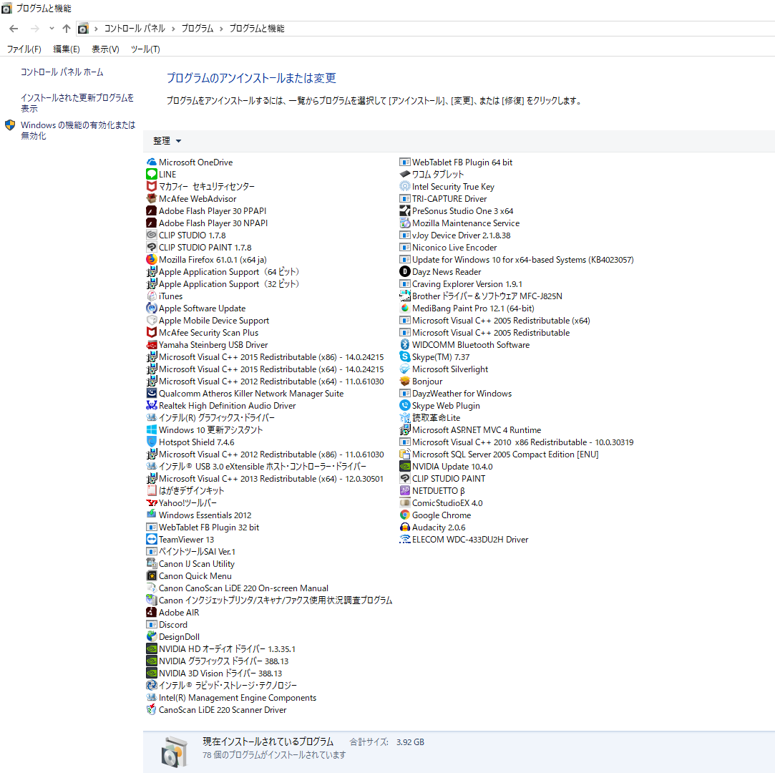This screenshot has width=775, height=773.
Task: Click the Mozilla Firefox 61.0.1 icon
Action: coord(152,260)
